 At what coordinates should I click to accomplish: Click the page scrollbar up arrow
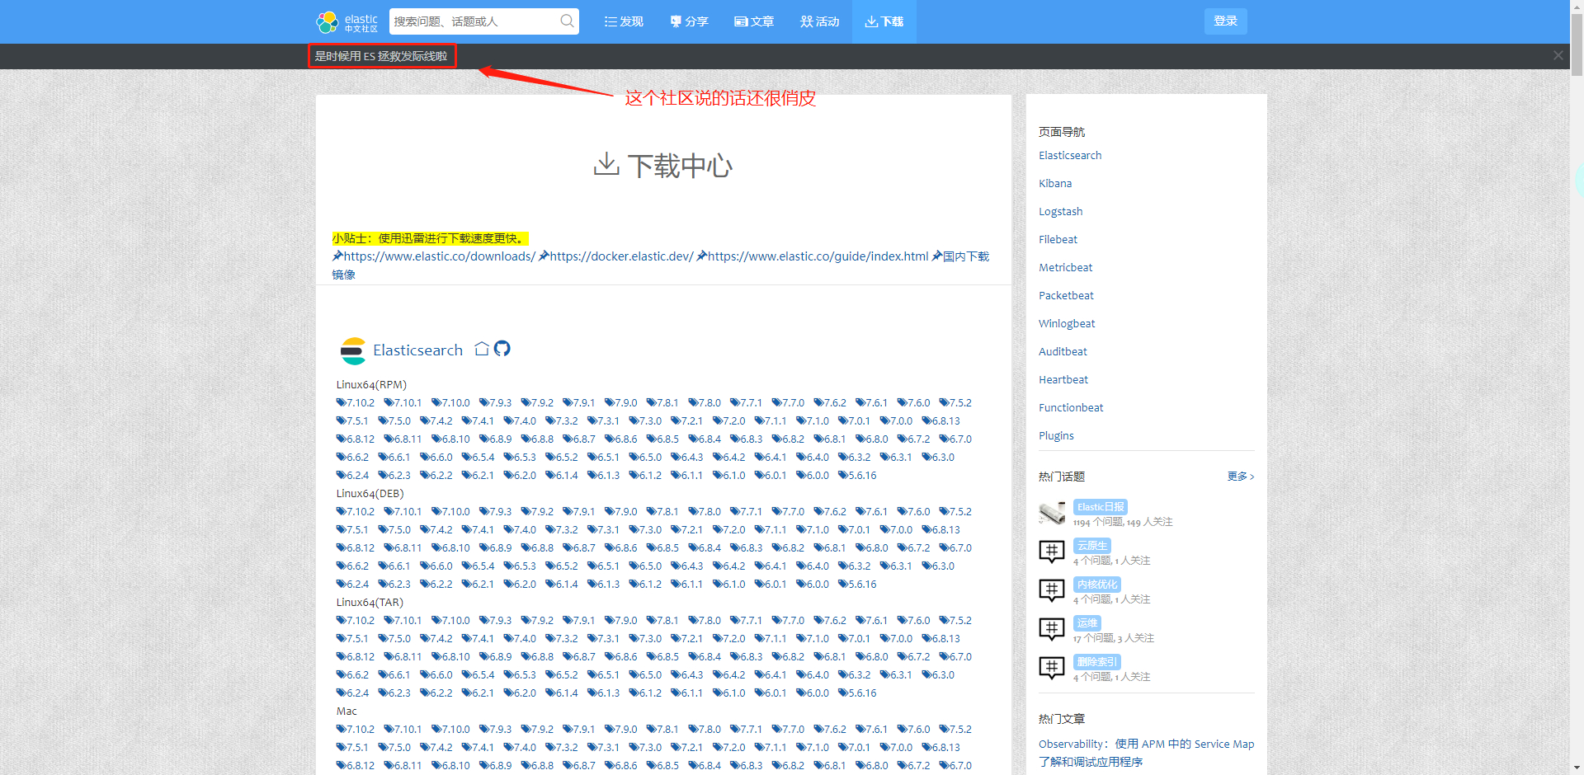[1577, 7]
